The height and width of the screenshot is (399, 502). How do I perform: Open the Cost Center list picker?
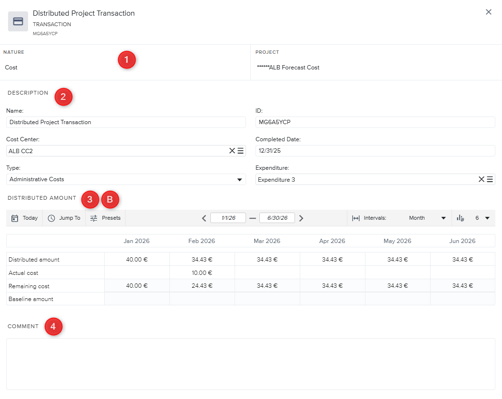(241, 151)
